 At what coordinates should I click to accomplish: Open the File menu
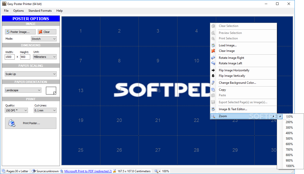(x=6, y=11)
